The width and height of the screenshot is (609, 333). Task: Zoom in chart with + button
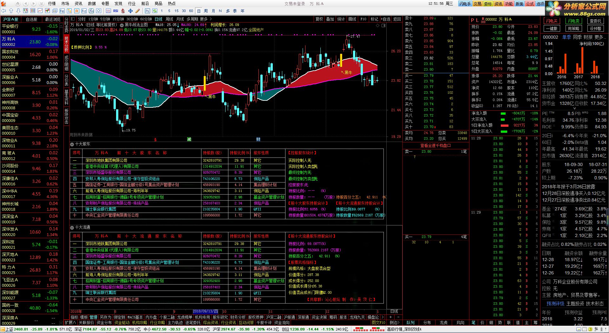tap(391, 317)
